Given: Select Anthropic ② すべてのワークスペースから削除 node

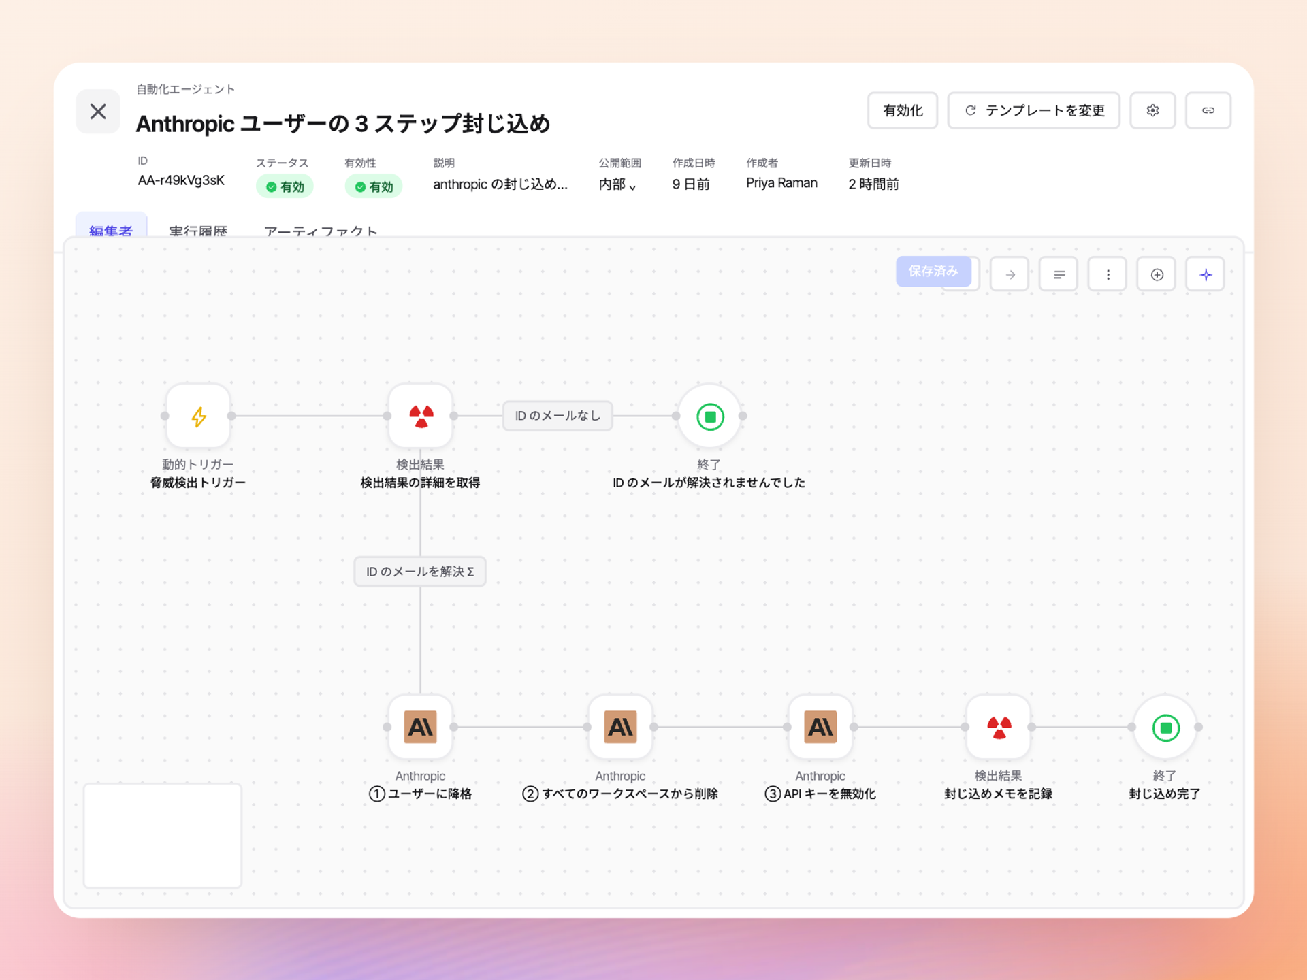Looking at the screenshot, I should [x=621, y=727].
